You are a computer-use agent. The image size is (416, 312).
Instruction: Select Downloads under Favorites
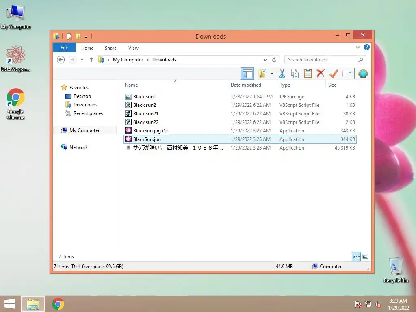[85, 104]
